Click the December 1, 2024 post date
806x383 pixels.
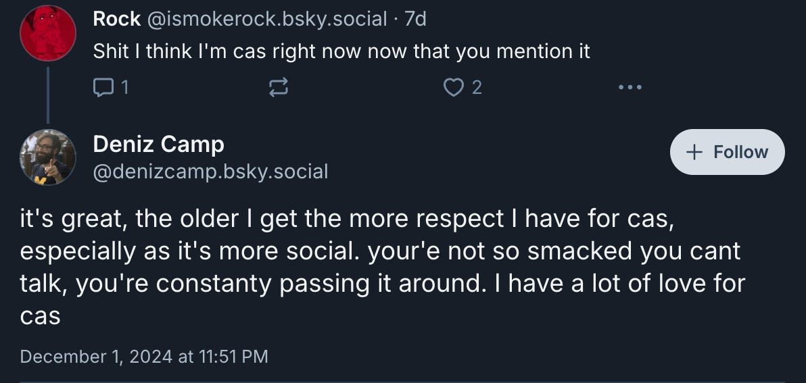click(x=144, y=356)
